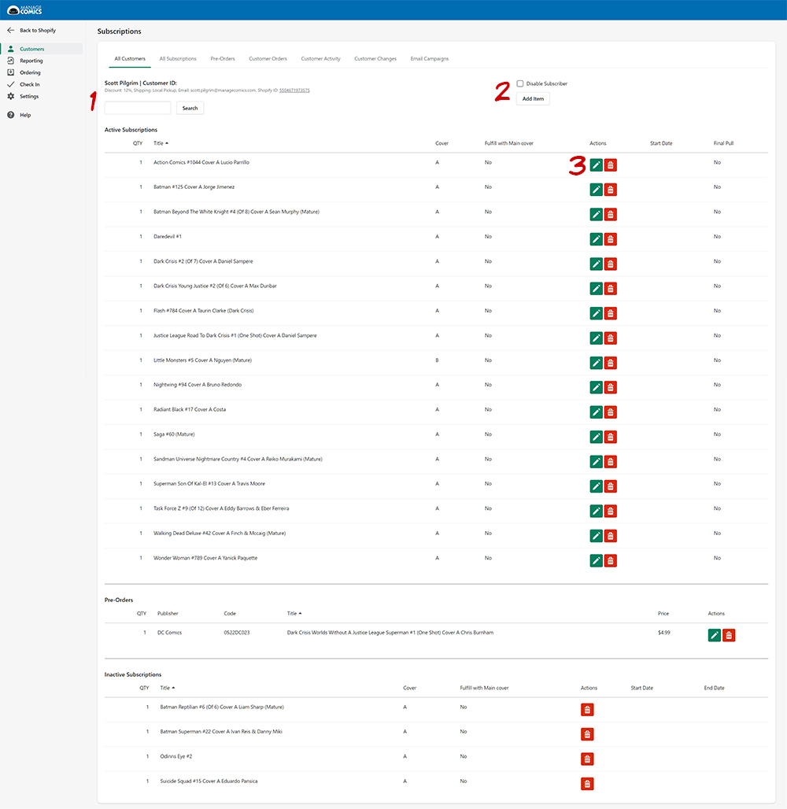Screen dimensions: 787x809
Task: Open the Customer Orders tab
Action: (268, 59)
